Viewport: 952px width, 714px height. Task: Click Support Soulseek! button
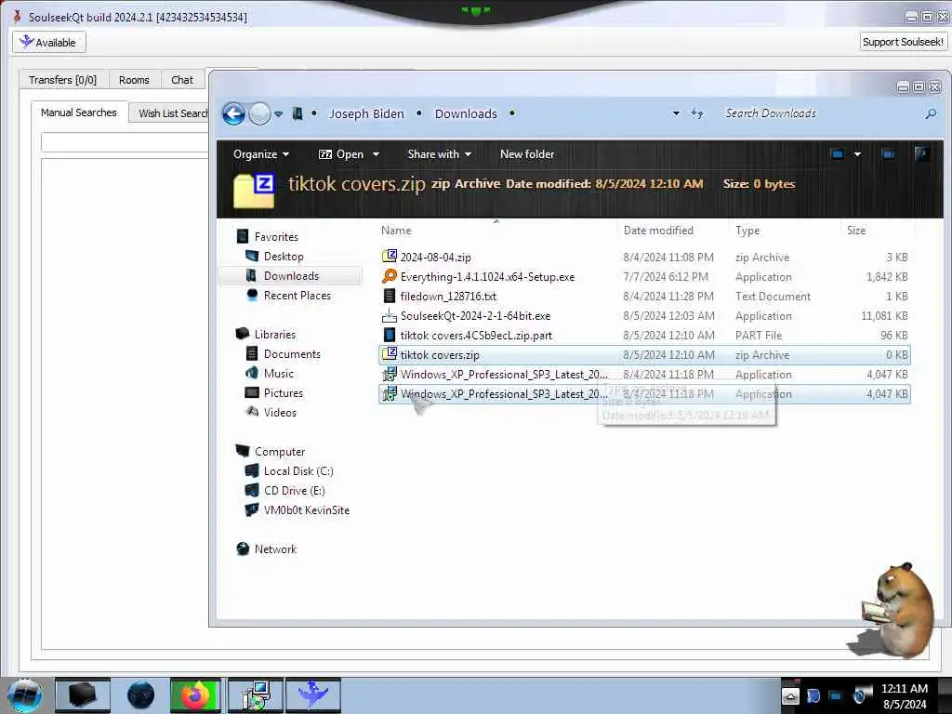pos(903,42)
